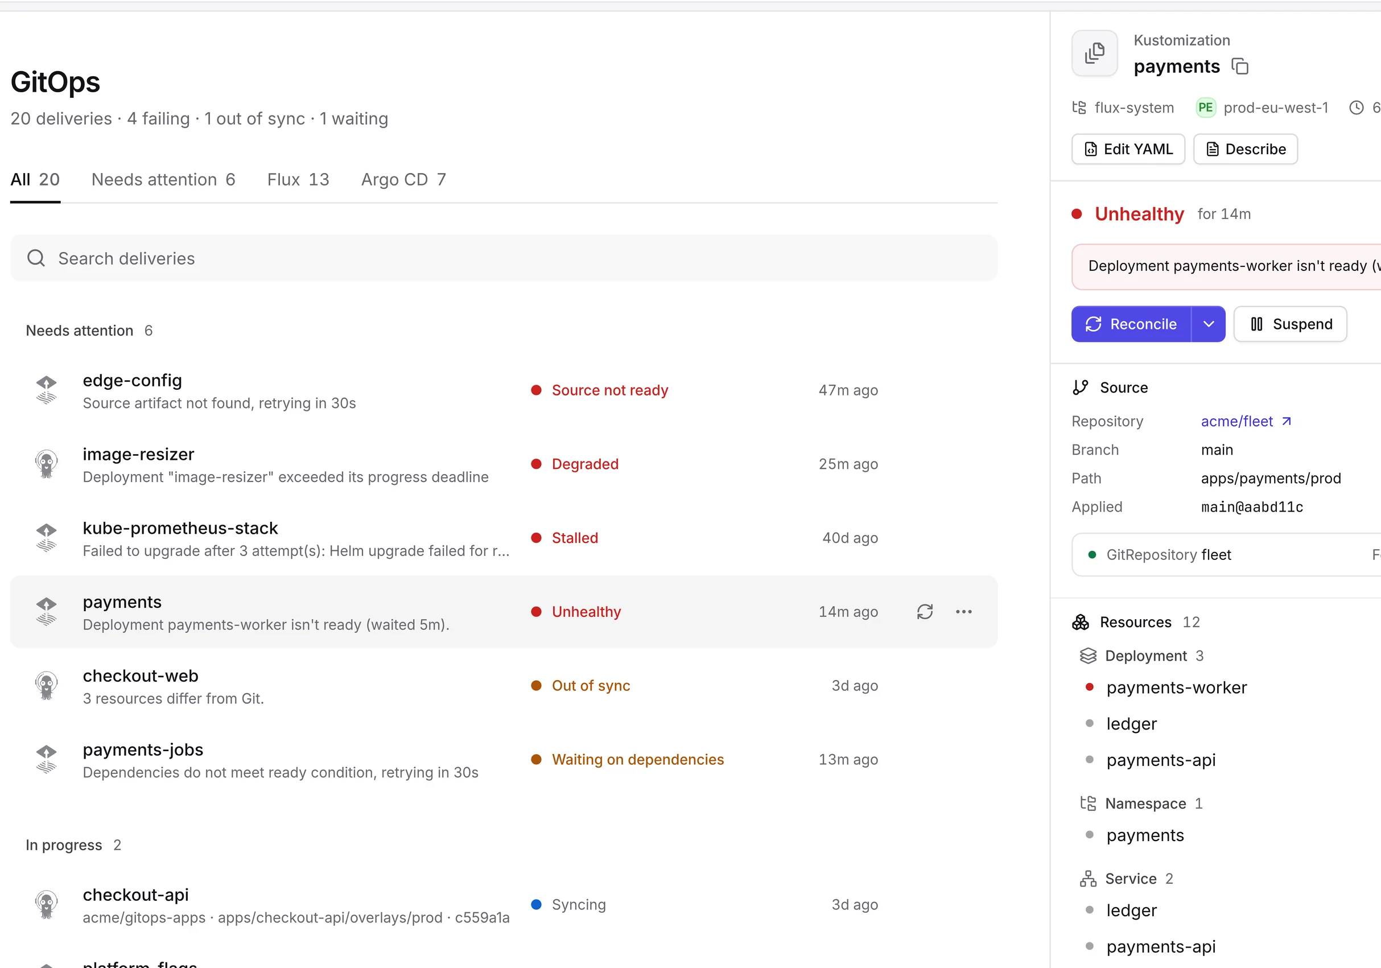Open the Argo CD tab
The height and width of the screenshot is (968, 1381).
coord(403,179)
